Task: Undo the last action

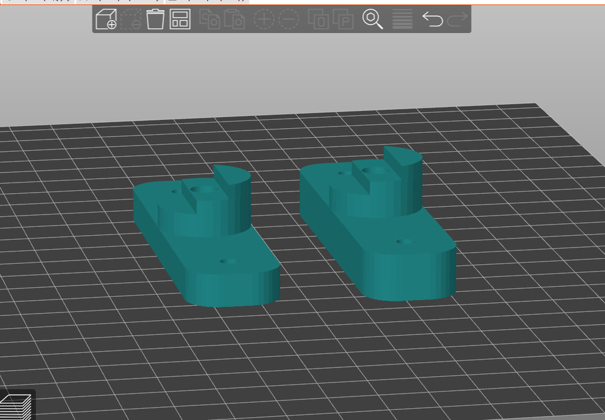Action: click(x=432, y=19)
